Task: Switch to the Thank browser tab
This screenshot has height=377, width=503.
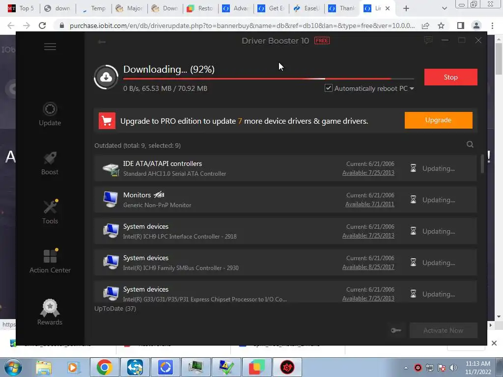Action: (x=342, y=8)
